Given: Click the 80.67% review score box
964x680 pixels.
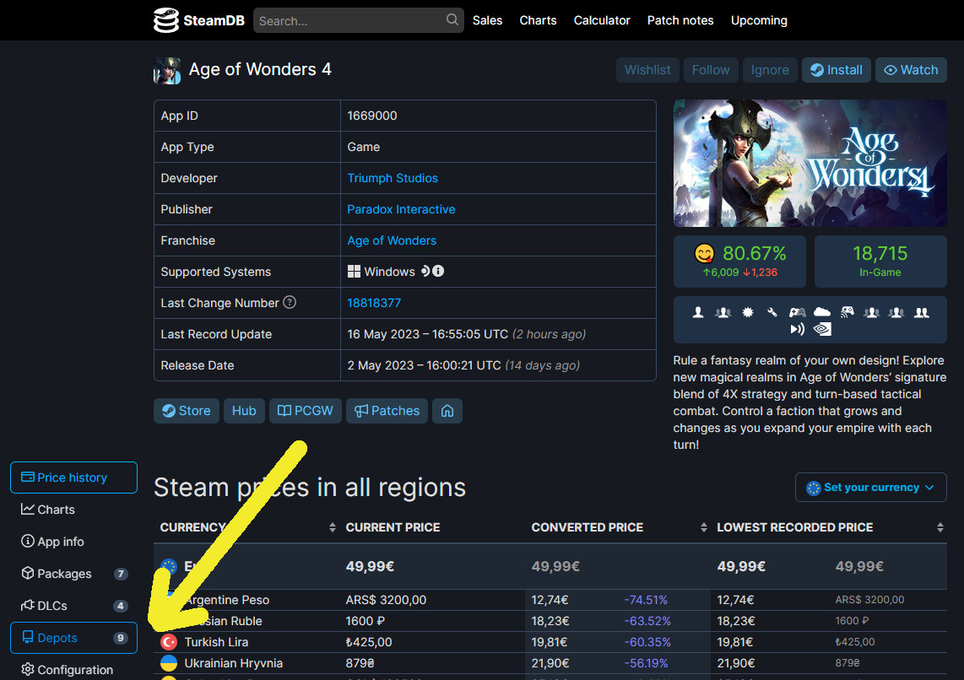Looking at the screenshot, I should (x=739, y=261).
